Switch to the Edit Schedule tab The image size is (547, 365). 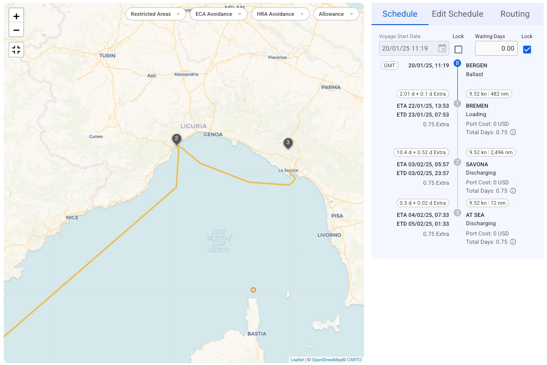(x=457, y=14)
